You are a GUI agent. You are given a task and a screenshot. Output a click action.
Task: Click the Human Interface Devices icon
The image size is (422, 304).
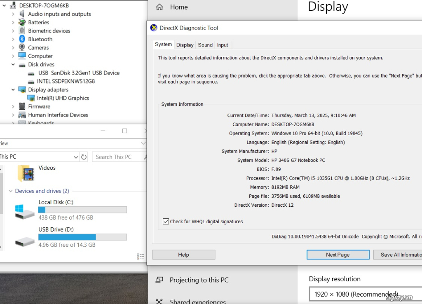pyautogui.click(x=22, y=115)
